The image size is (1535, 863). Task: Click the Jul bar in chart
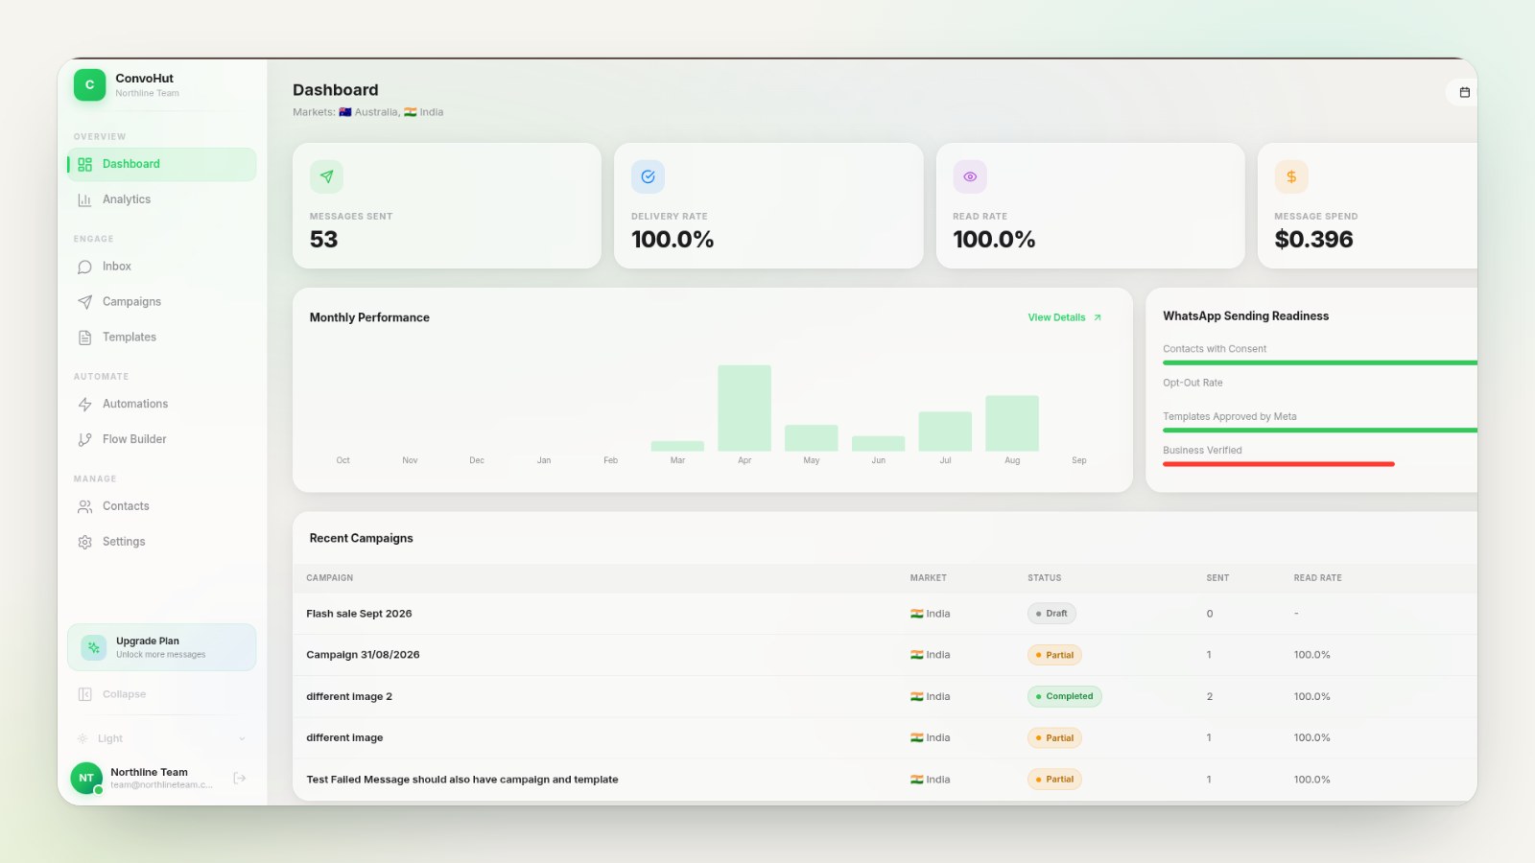coord(945,431)
